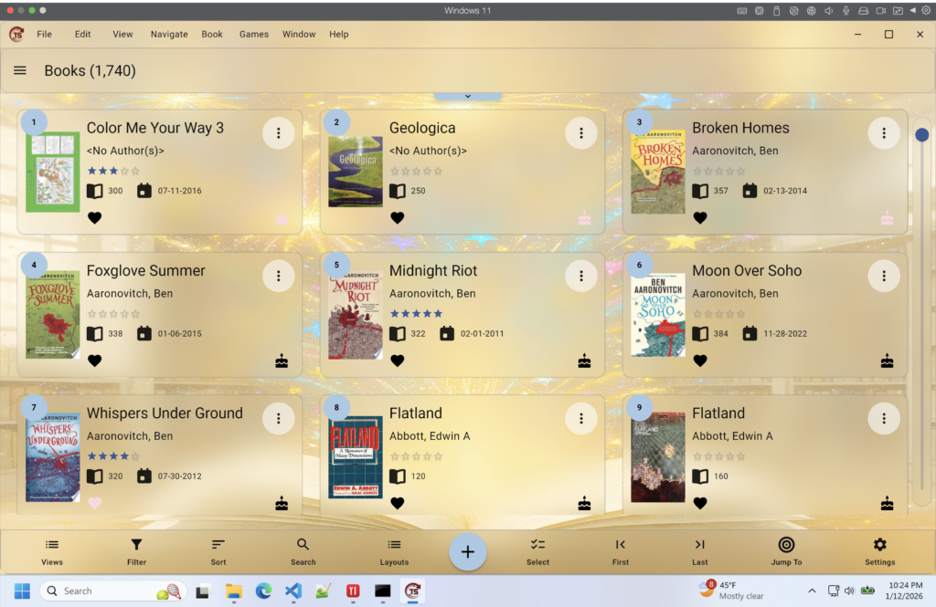This screenshot has height=607, width=936.
Task: Click the Filter funnel icon
Action: pos(136,545)
